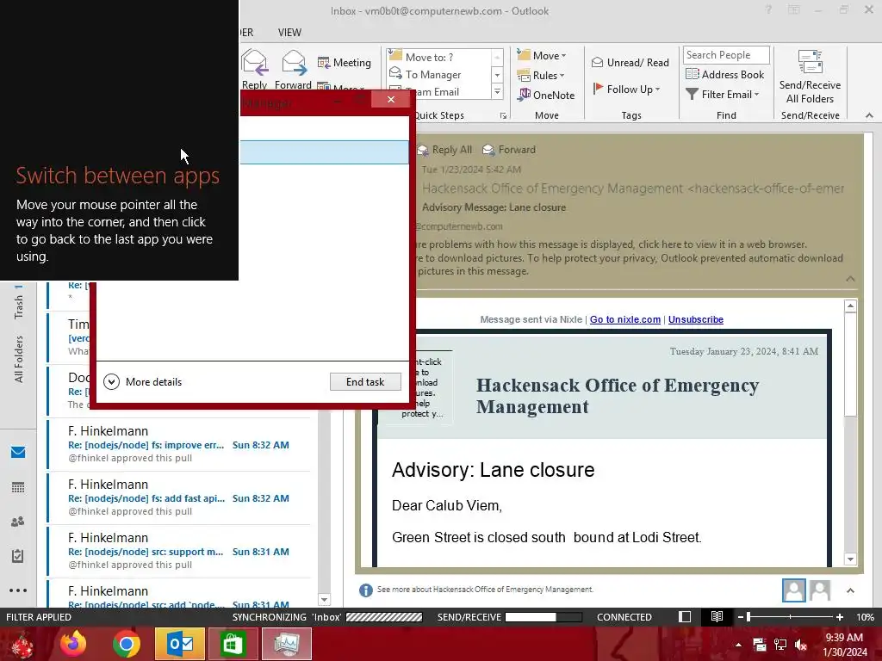
Task: Click the Forward icon in the ribbon
Action: tap(293, 70)
